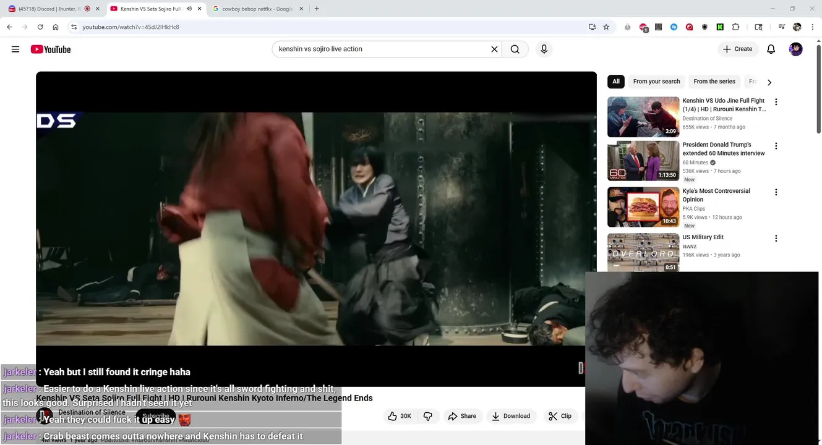Open the red circular extension icon
The width and height of the screenshot is (822, 445).
[x=689, y=27]
